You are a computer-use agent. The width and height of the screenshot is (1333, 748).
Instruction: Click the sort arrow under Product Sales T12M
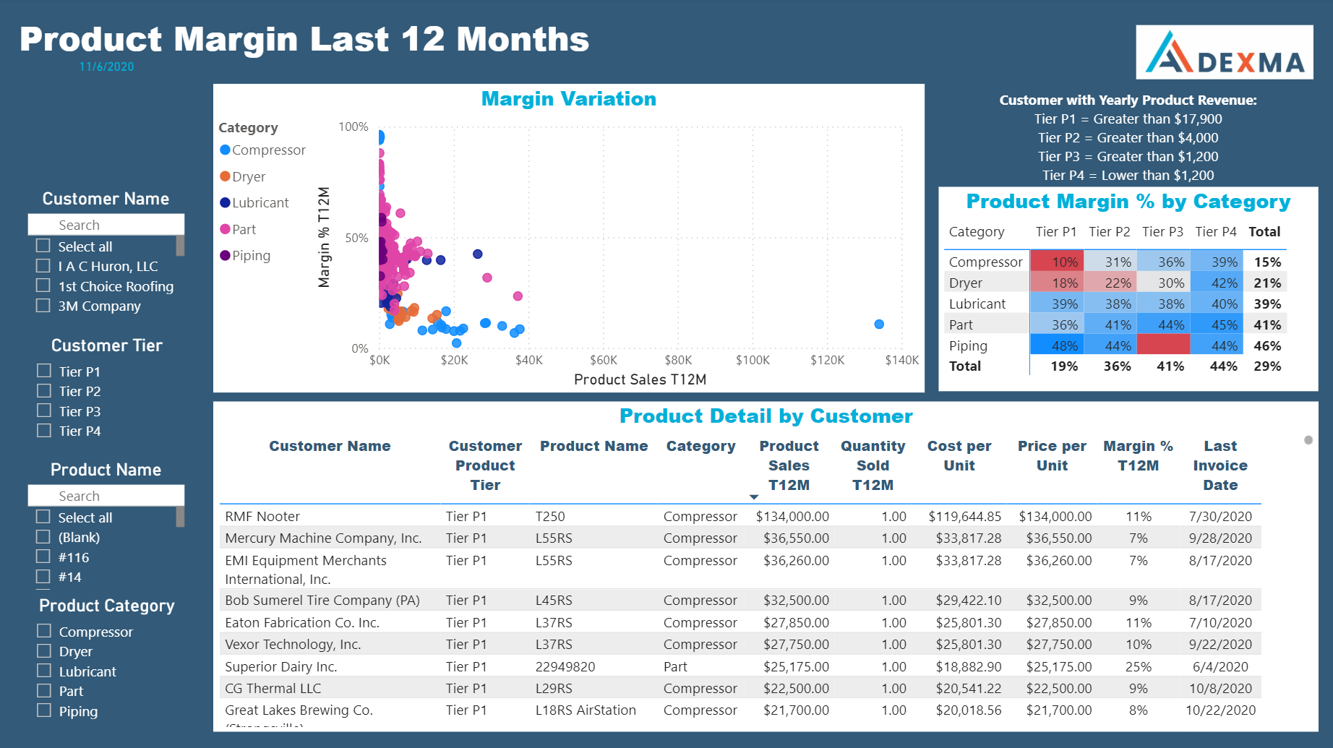754,496
